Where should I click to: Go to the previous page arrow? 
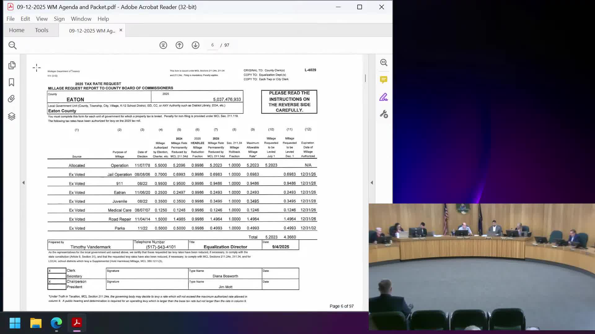(179, 45)
